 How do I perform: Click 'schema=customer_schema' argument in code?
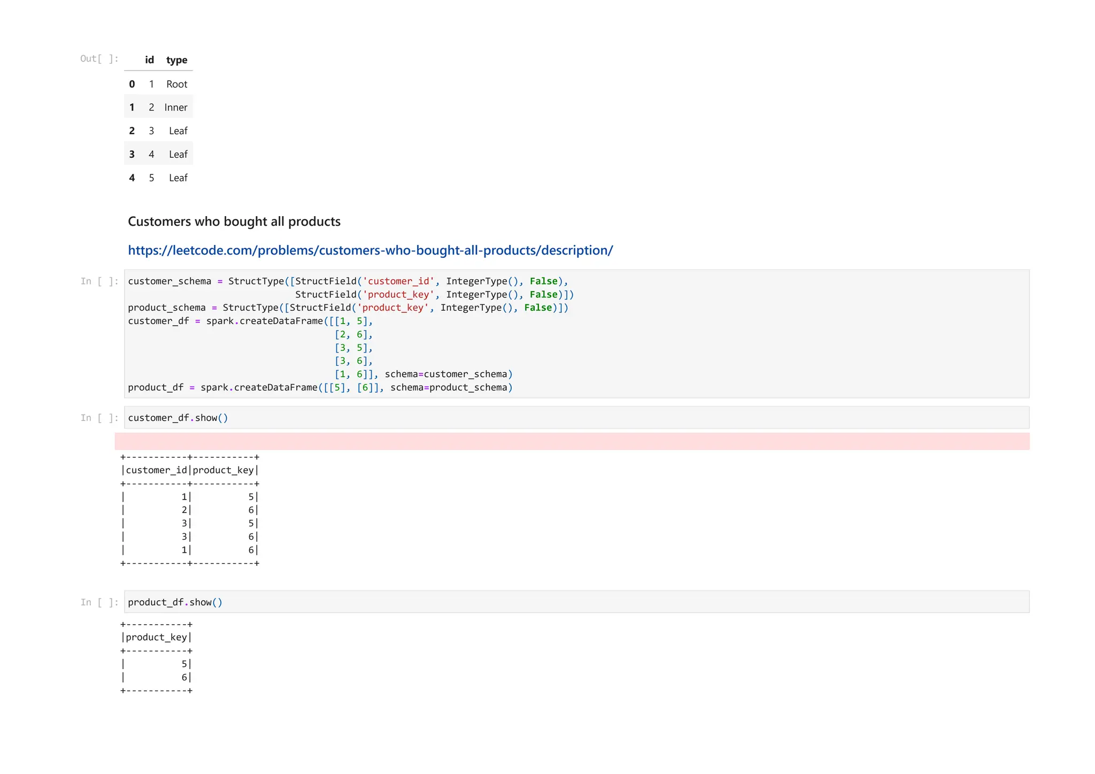click(x=446, y=374)
